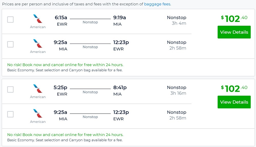
Task: Click the American Airlines logo on first return flight
Action: pos(37,44)
